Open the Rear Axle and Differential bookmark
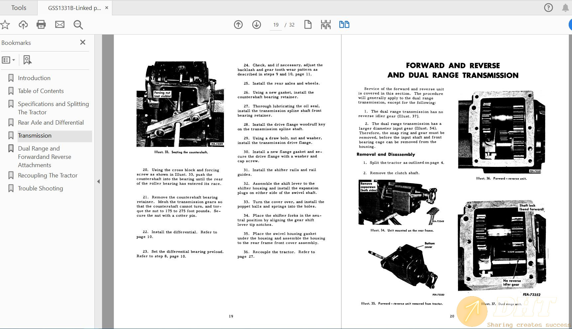 (51, 123)
